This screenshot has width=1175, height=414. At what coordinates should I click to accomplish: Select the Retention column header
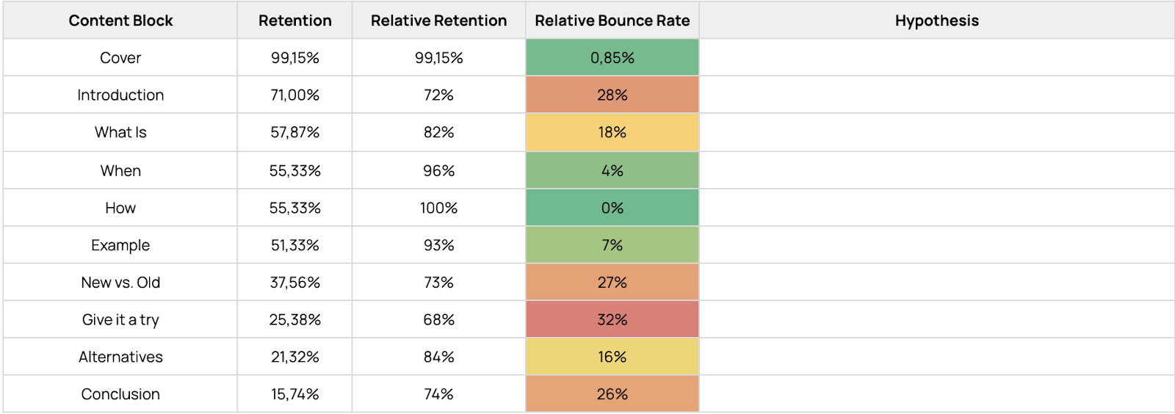tap(294, 21)
